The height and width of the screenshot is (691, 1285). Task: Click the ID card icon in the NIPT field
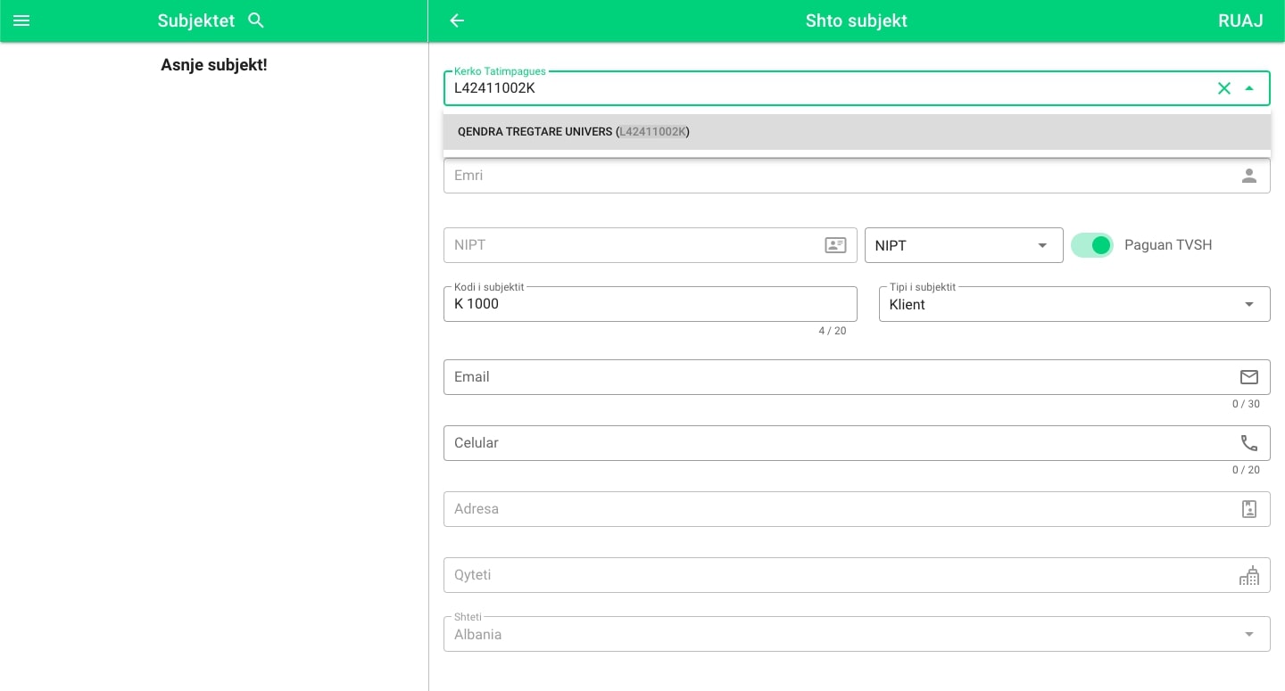tap(835, 244)
